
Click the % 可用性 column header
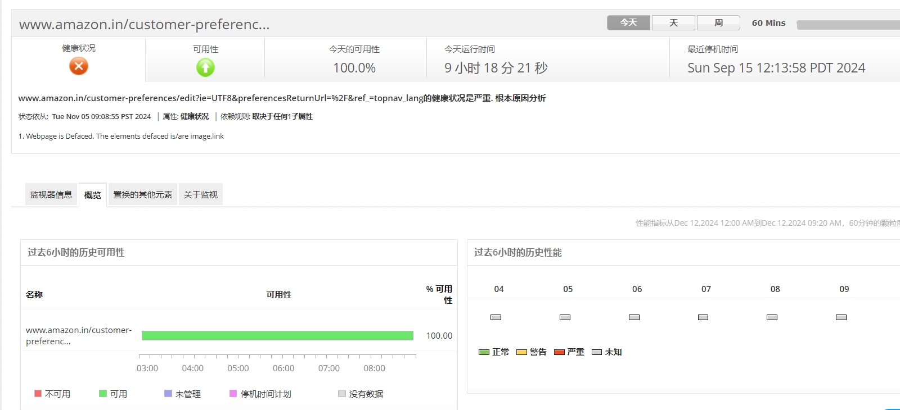point(439,295)
